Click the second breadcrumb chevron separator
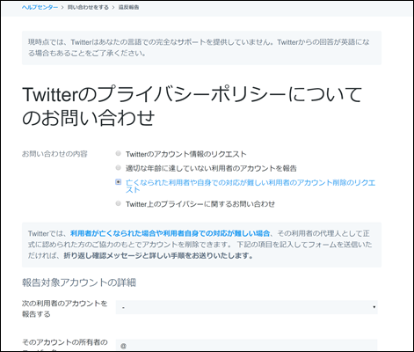Viewport: 414px width, 352px height. (113, 7)
